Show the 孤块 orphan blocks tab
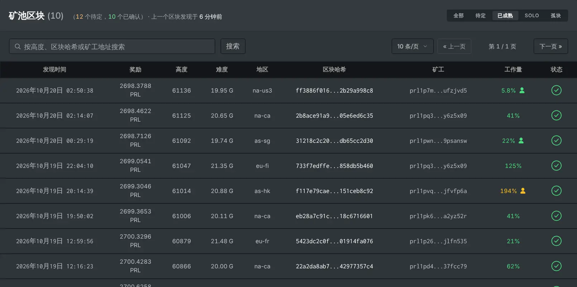 click(556, 16)
